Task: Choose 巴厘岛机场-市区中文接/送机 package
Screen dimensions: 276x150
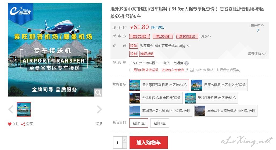Action: 219,85
